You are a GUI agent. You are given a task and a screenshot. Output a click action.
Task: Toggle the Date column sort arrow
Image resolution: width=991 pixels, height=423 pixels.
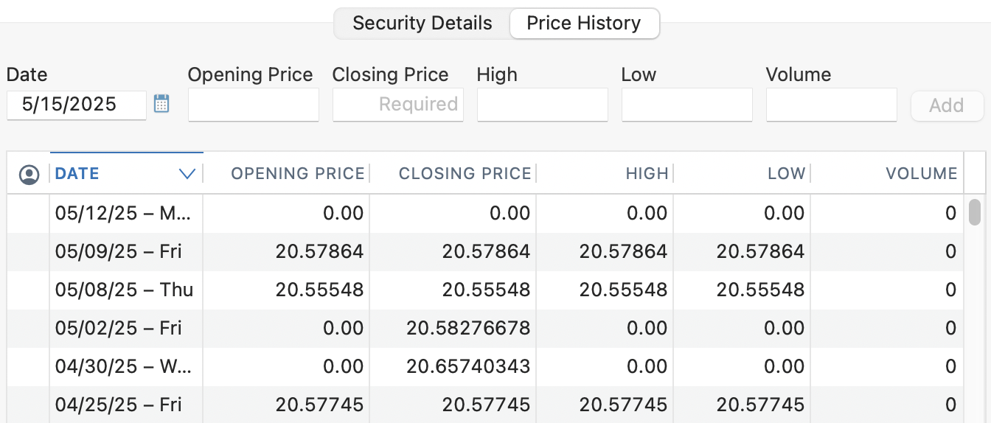[x=187, y=174]
